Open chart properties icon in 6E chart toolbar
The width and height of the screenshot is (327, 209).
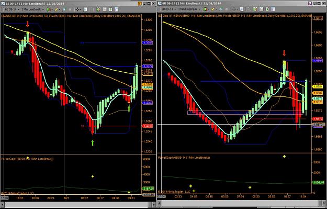(116, 9)
